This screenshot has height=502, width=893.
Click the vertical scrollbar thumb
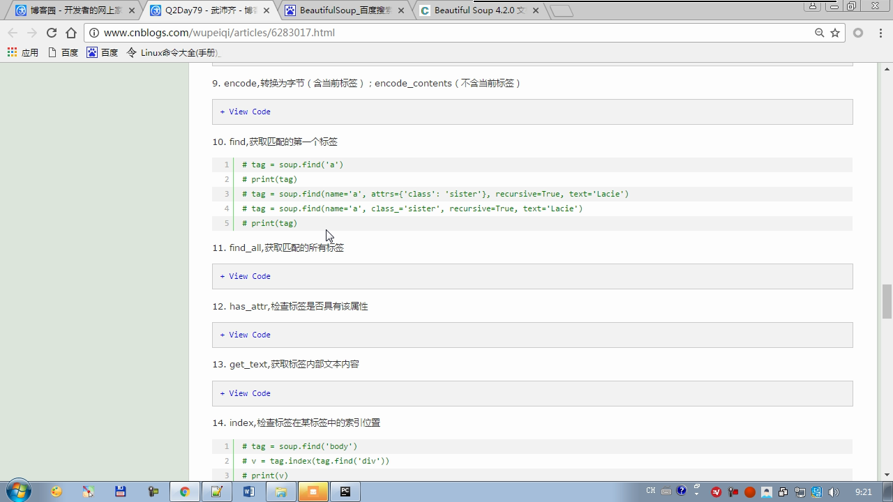[887, 301]
